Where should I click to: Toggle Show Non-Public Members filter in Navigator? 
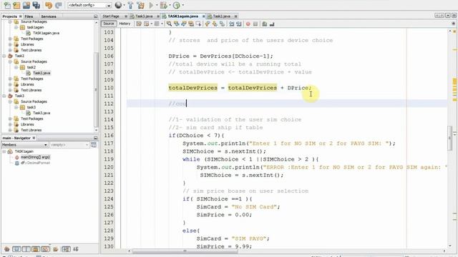click(x=36, y=249)
